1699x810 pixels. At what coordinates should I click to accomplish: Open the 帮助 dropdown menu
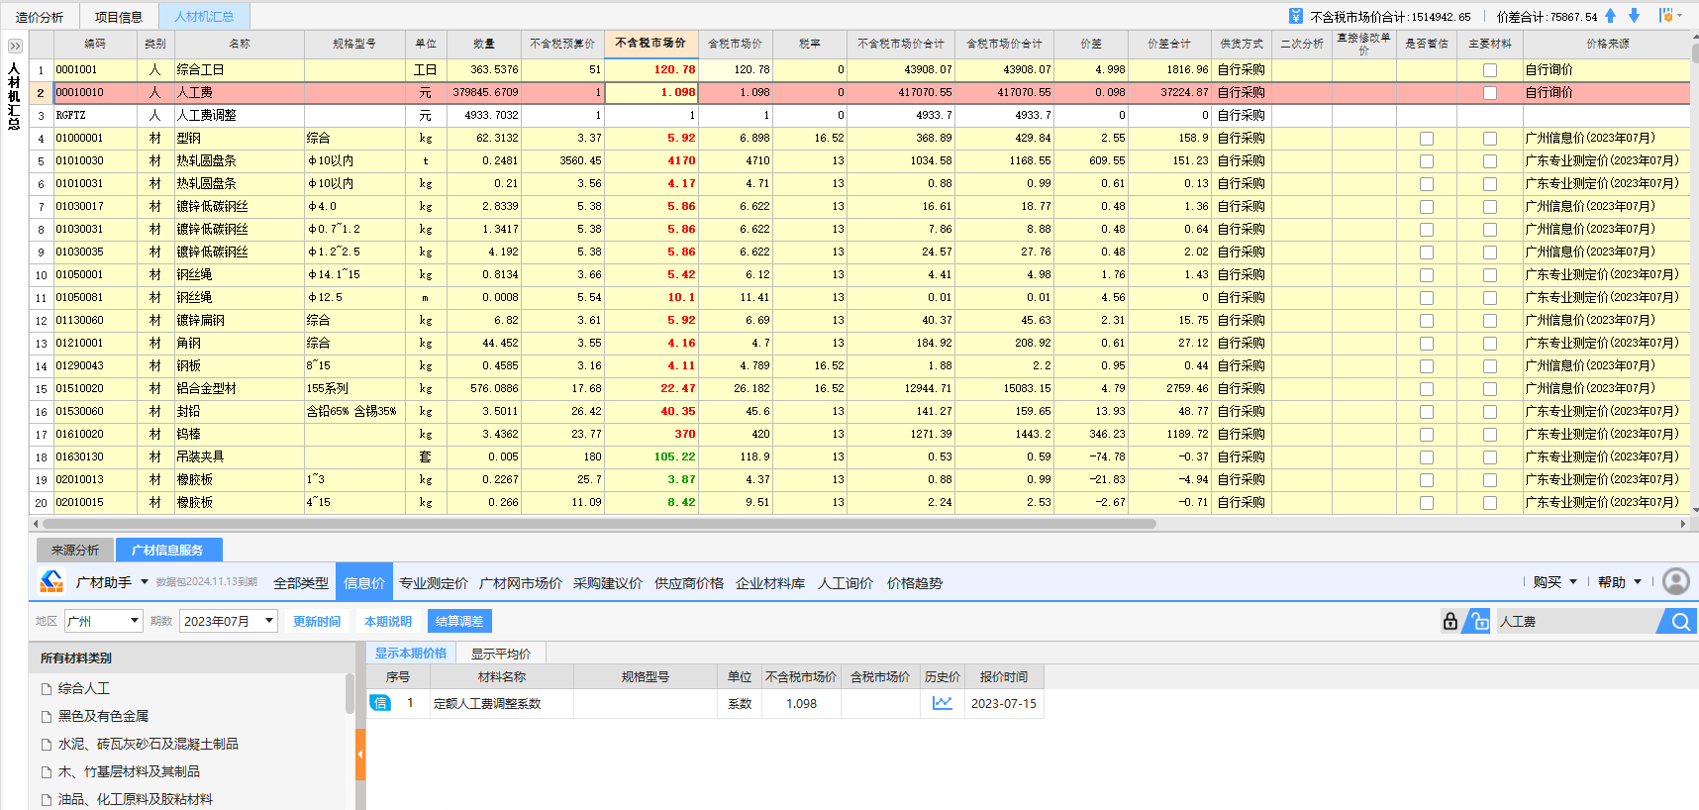[x=1619, y=582]
